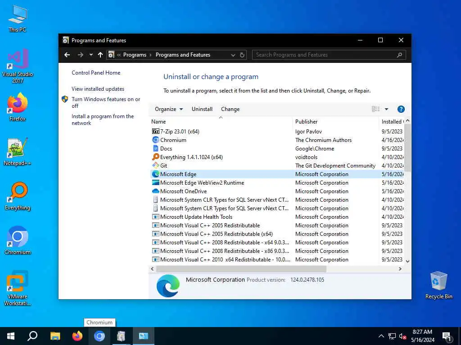Refresh the Programs and Features list
This screenshot has height=345, width=461.
tap(242, 55)
